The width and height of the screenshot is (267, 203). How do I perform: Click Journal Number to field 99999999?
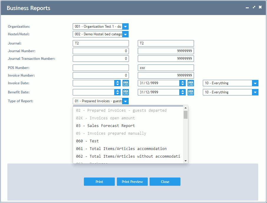pyautogui.click(x=166, y=51)
